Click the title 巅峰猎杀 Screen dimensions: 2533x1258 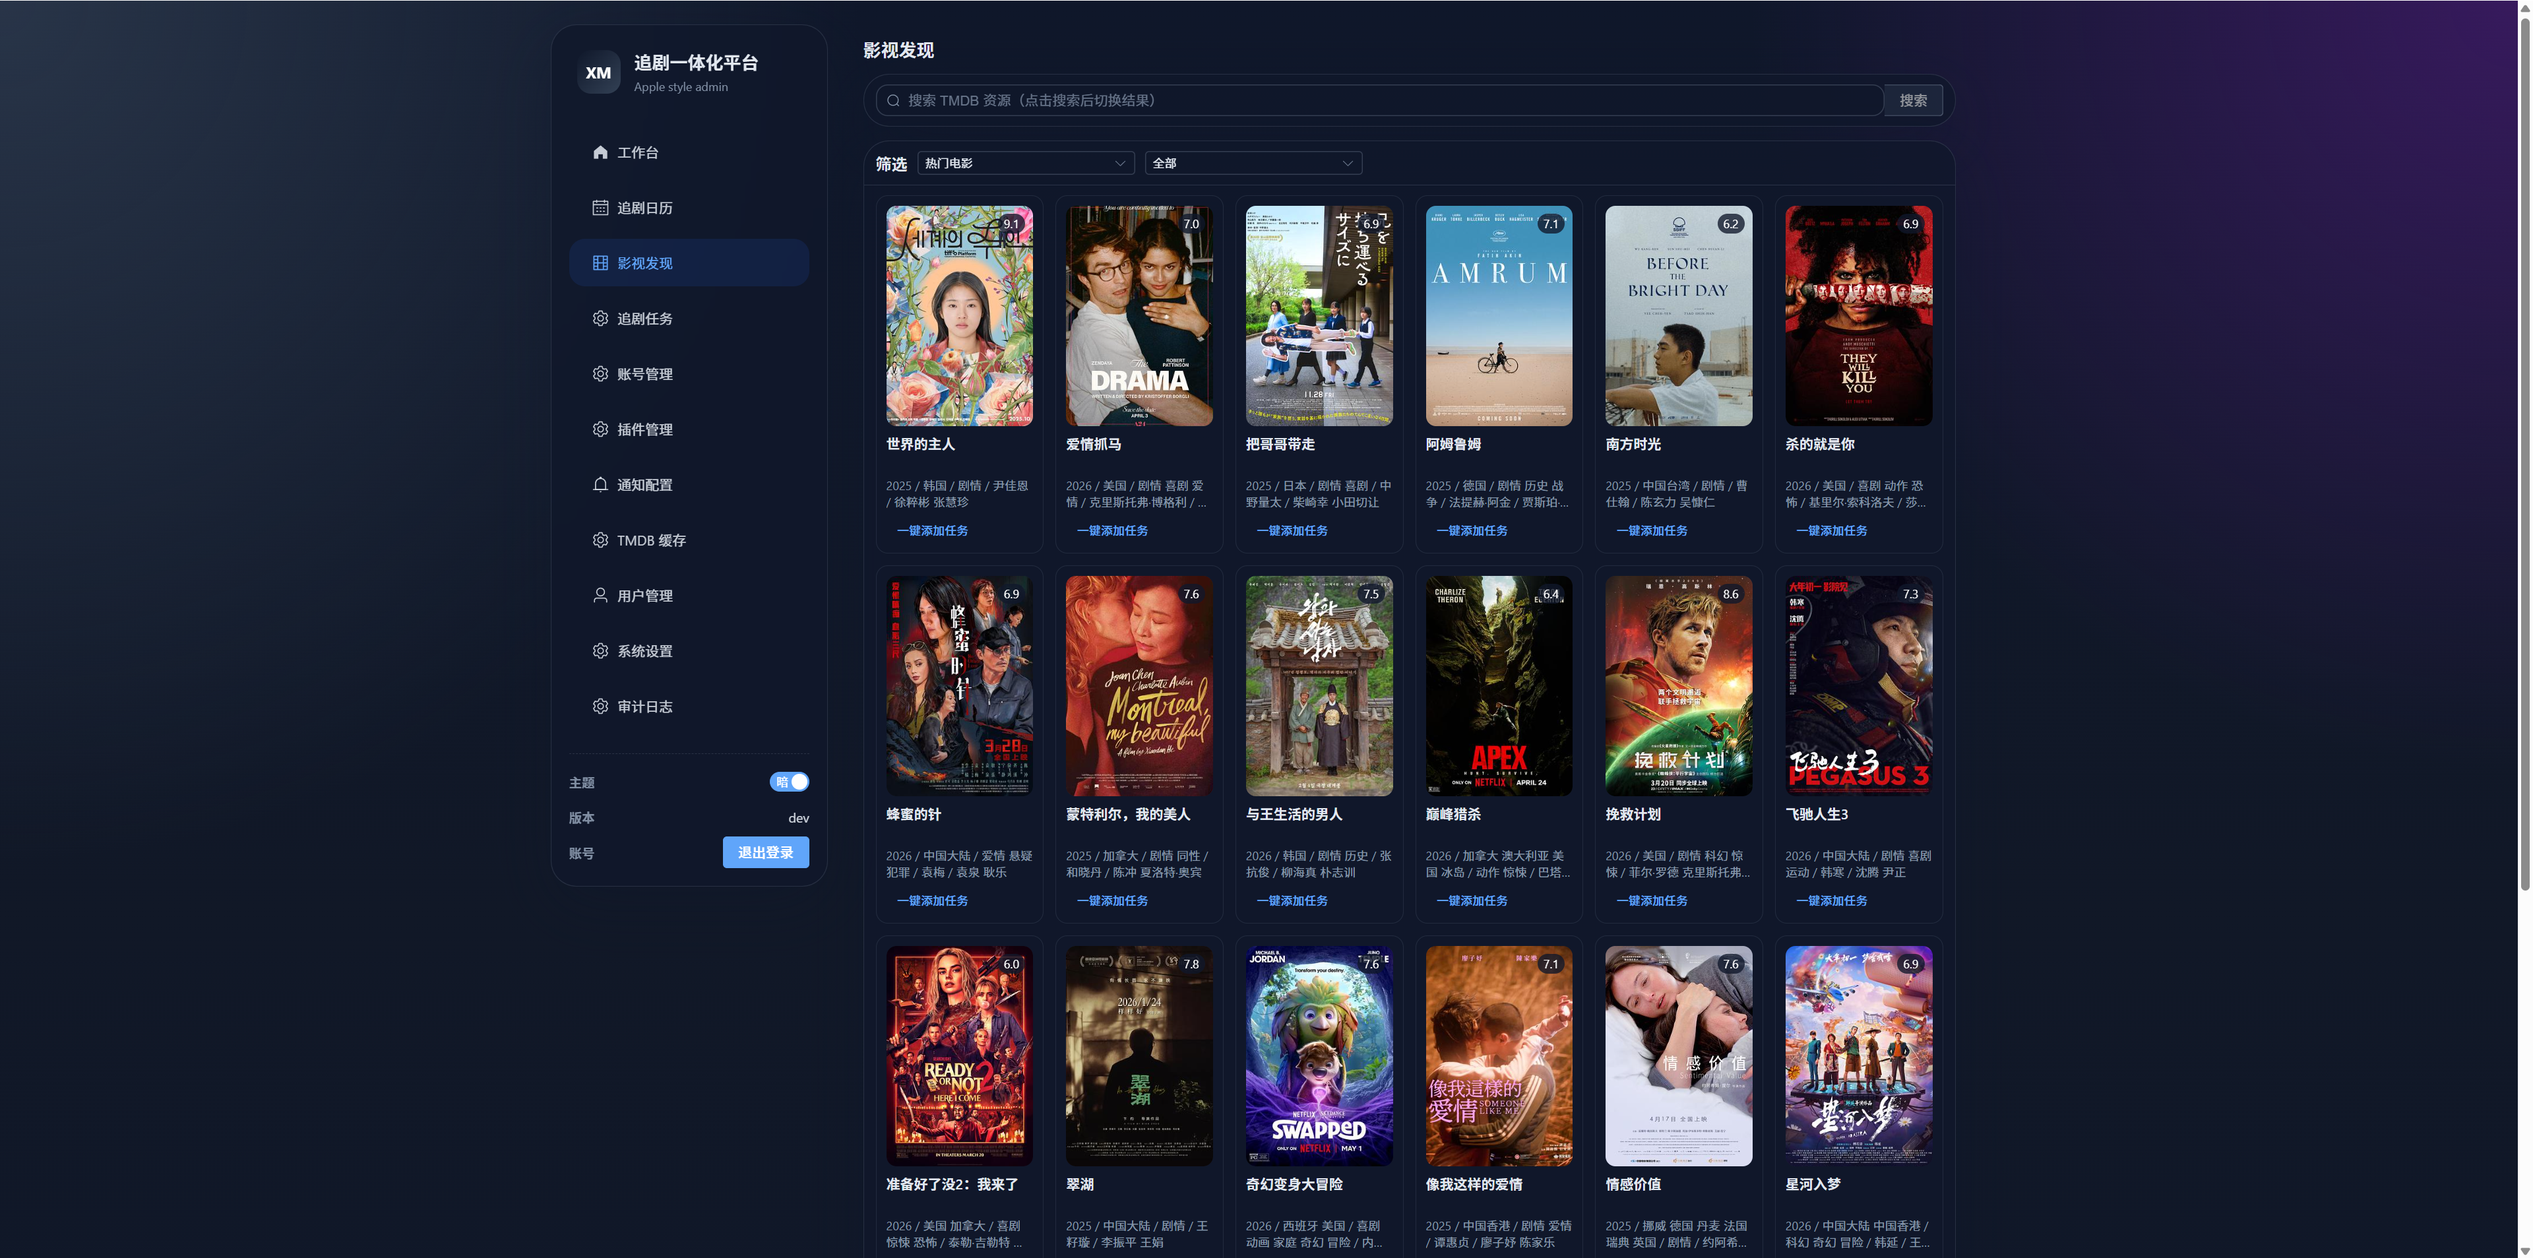(x=1453, y=815)
